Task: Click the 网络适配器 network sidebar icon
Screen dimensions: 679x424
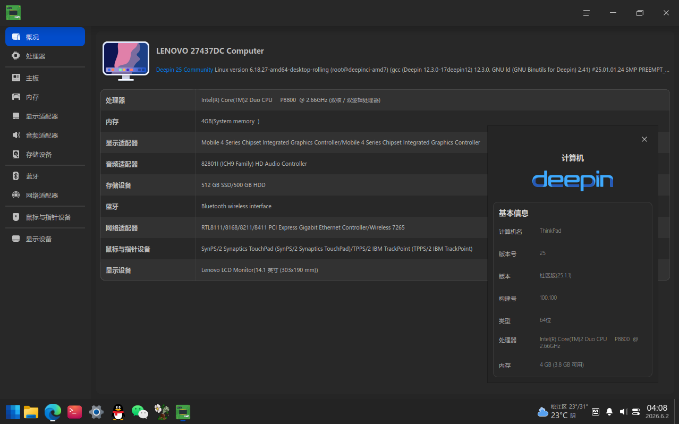Action: pyautogui.click(x=16, y=196)
